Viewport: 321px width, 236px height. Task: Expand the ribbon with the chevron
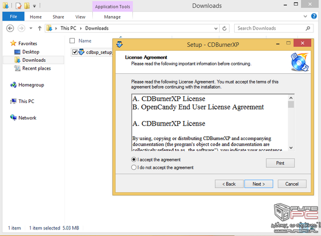point(305,16)
